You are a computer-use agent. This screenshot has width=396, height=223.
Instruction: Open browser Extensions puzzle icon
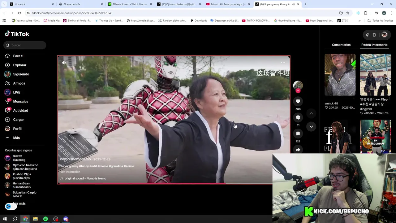pyautogui.click(x=365, y=13)
